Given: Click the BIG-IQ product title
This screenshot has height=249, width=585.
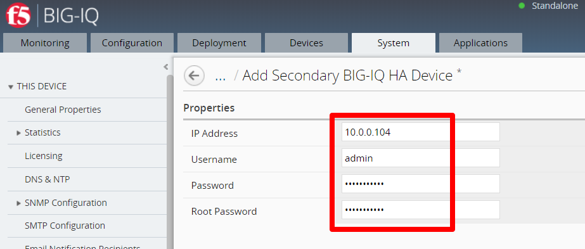Looking at the screenshot, I should point(71,16).
